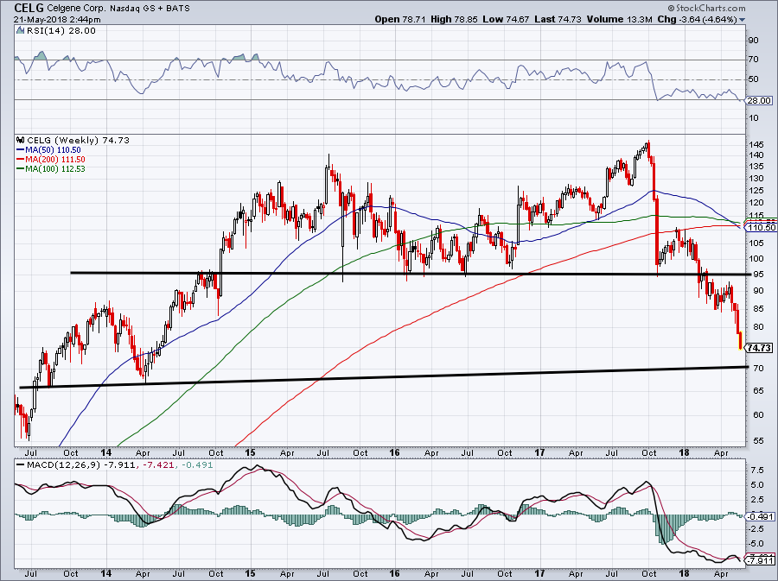Click the RSI(14) 28.00 legend text
778x581 pixels.
pos(61,31)
